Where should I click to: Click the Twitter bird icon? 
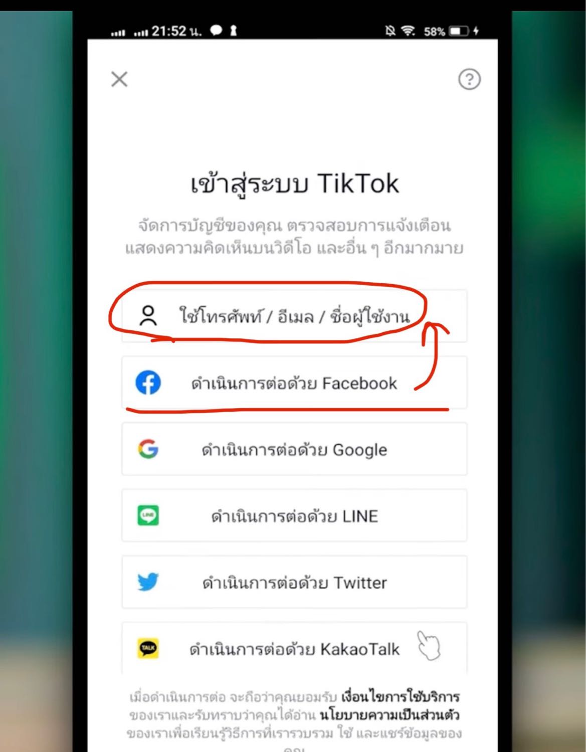coord(148,582)
